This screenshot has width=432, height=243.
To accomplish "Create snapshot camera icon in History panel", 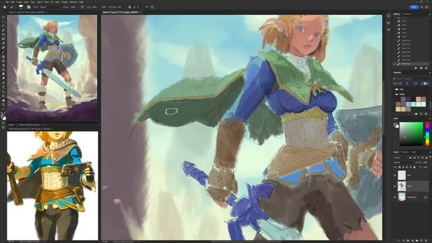I will tap(421, 68).
